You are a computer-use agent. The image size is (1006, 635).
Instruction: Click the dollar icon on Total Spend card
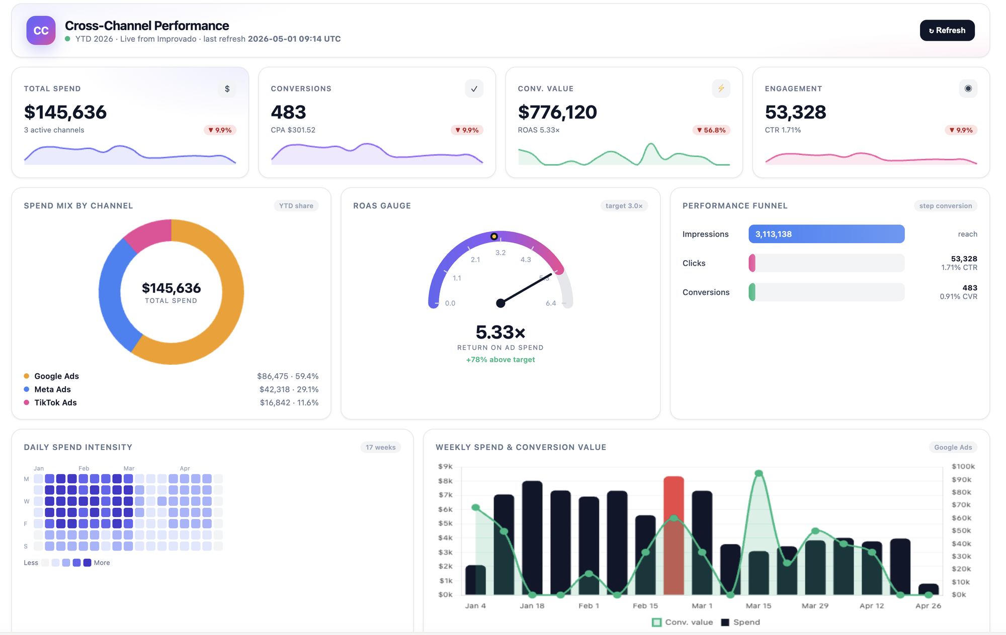coord(227,88)
